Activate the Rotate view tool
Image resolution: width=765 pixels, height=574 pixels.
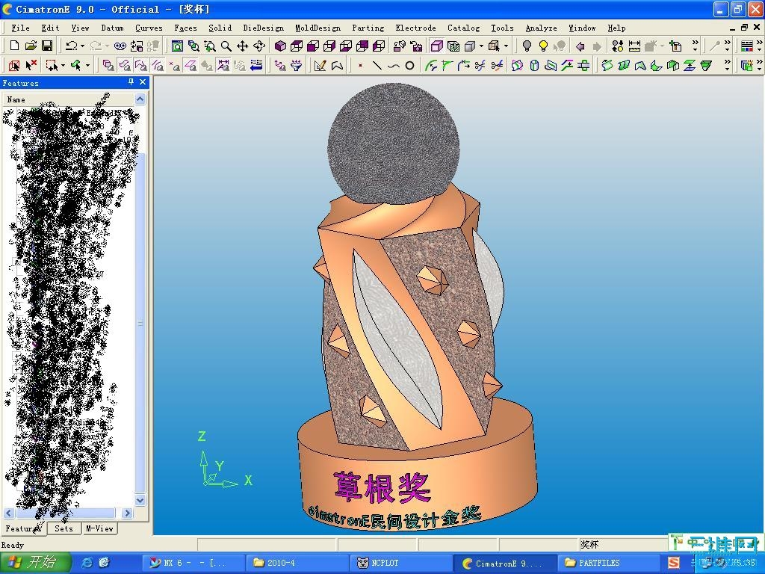point(259,46)
